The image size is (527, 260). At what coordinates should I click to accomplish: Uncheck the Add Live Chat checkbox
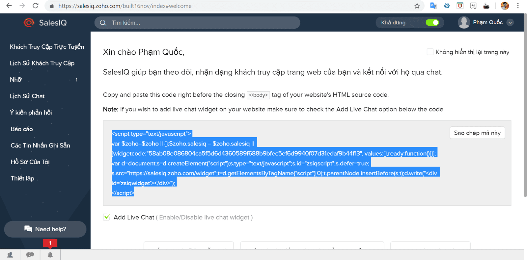pyautogui.click(x=106, y=217)
